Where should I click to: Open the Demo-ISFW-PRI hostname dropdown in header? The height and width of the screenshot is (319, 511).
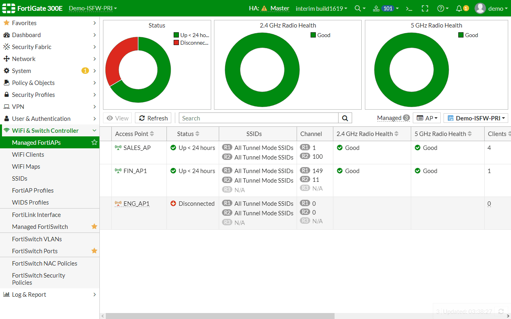(93, 8)
